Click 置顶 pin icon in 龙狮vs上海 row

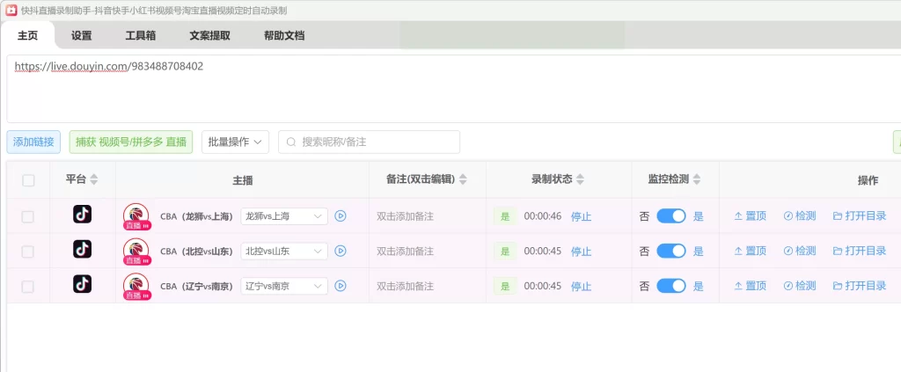[x=738, y=215]
